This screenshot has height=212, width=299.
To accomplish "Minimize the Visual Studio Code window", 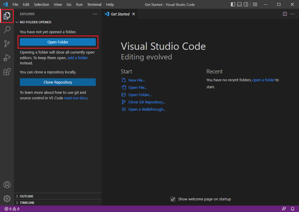I will (x=265, y=4).
